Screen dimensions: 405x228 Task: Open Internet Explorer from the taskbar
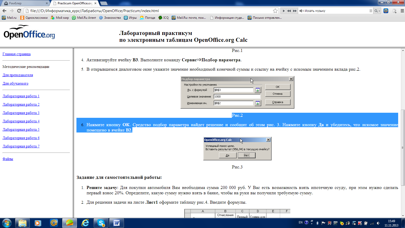click(x=85, y=223)
